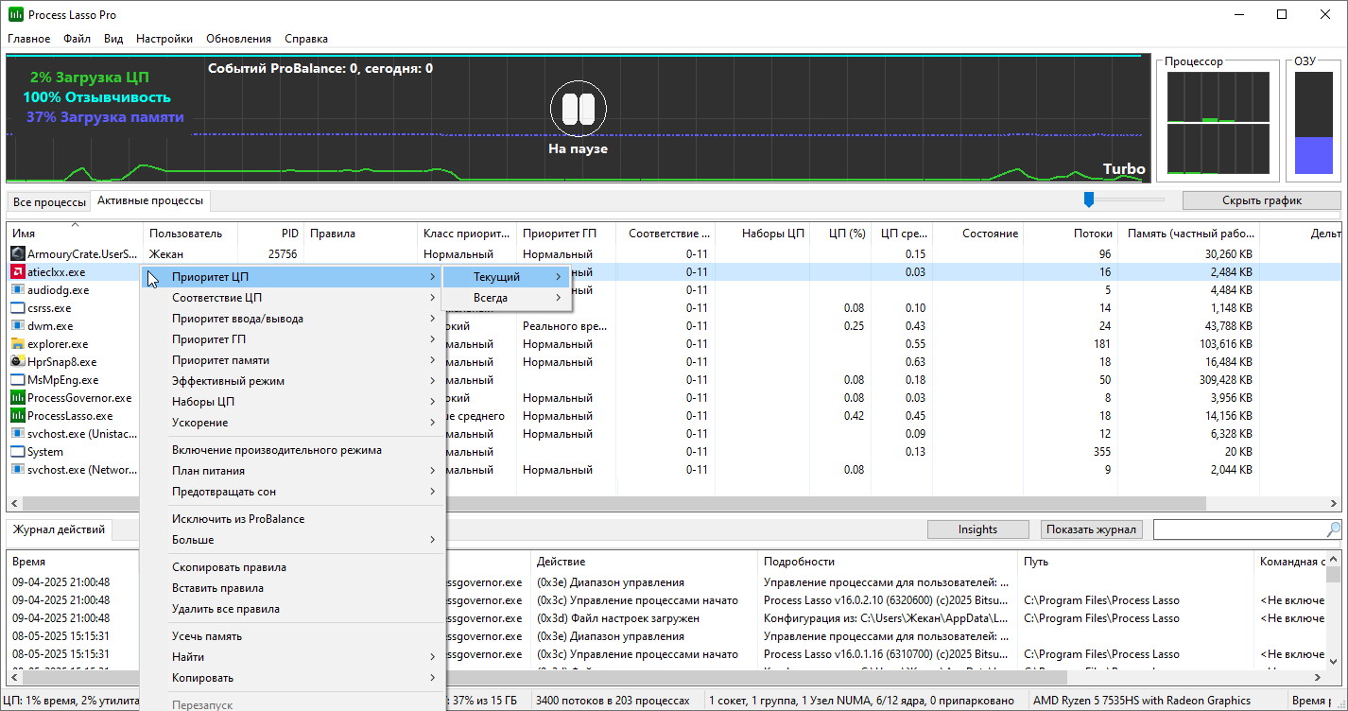Click the HprSnap8.exe process icon
This screenshot has height=711, width=1348.
pos(18,362)
